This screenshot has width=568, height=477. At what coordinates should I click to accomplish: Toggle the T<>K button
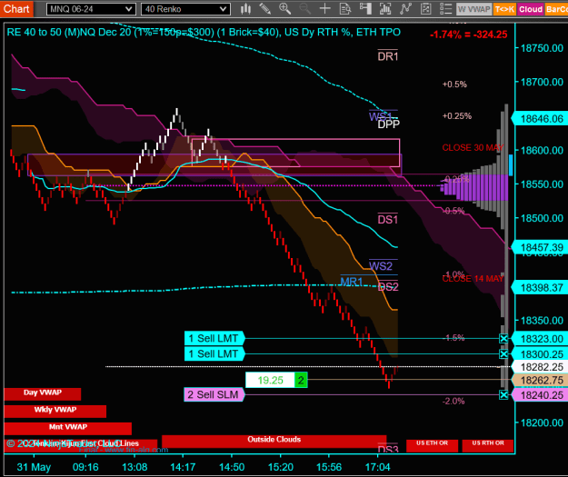(x=504, y=9)
